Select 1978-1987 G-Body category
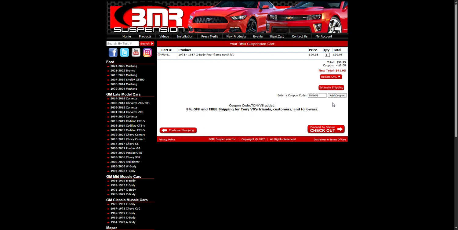458x230 pixels. point(123,190)
